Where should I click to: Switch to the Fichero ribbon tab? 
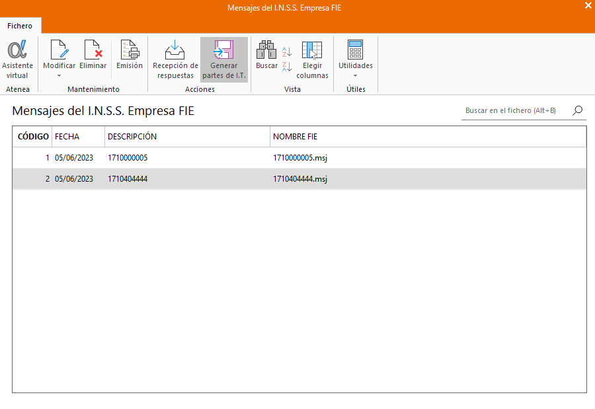pos(20,26)
